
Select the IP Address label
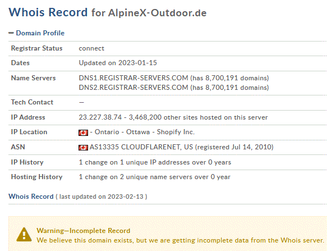[x=28, y=117]
